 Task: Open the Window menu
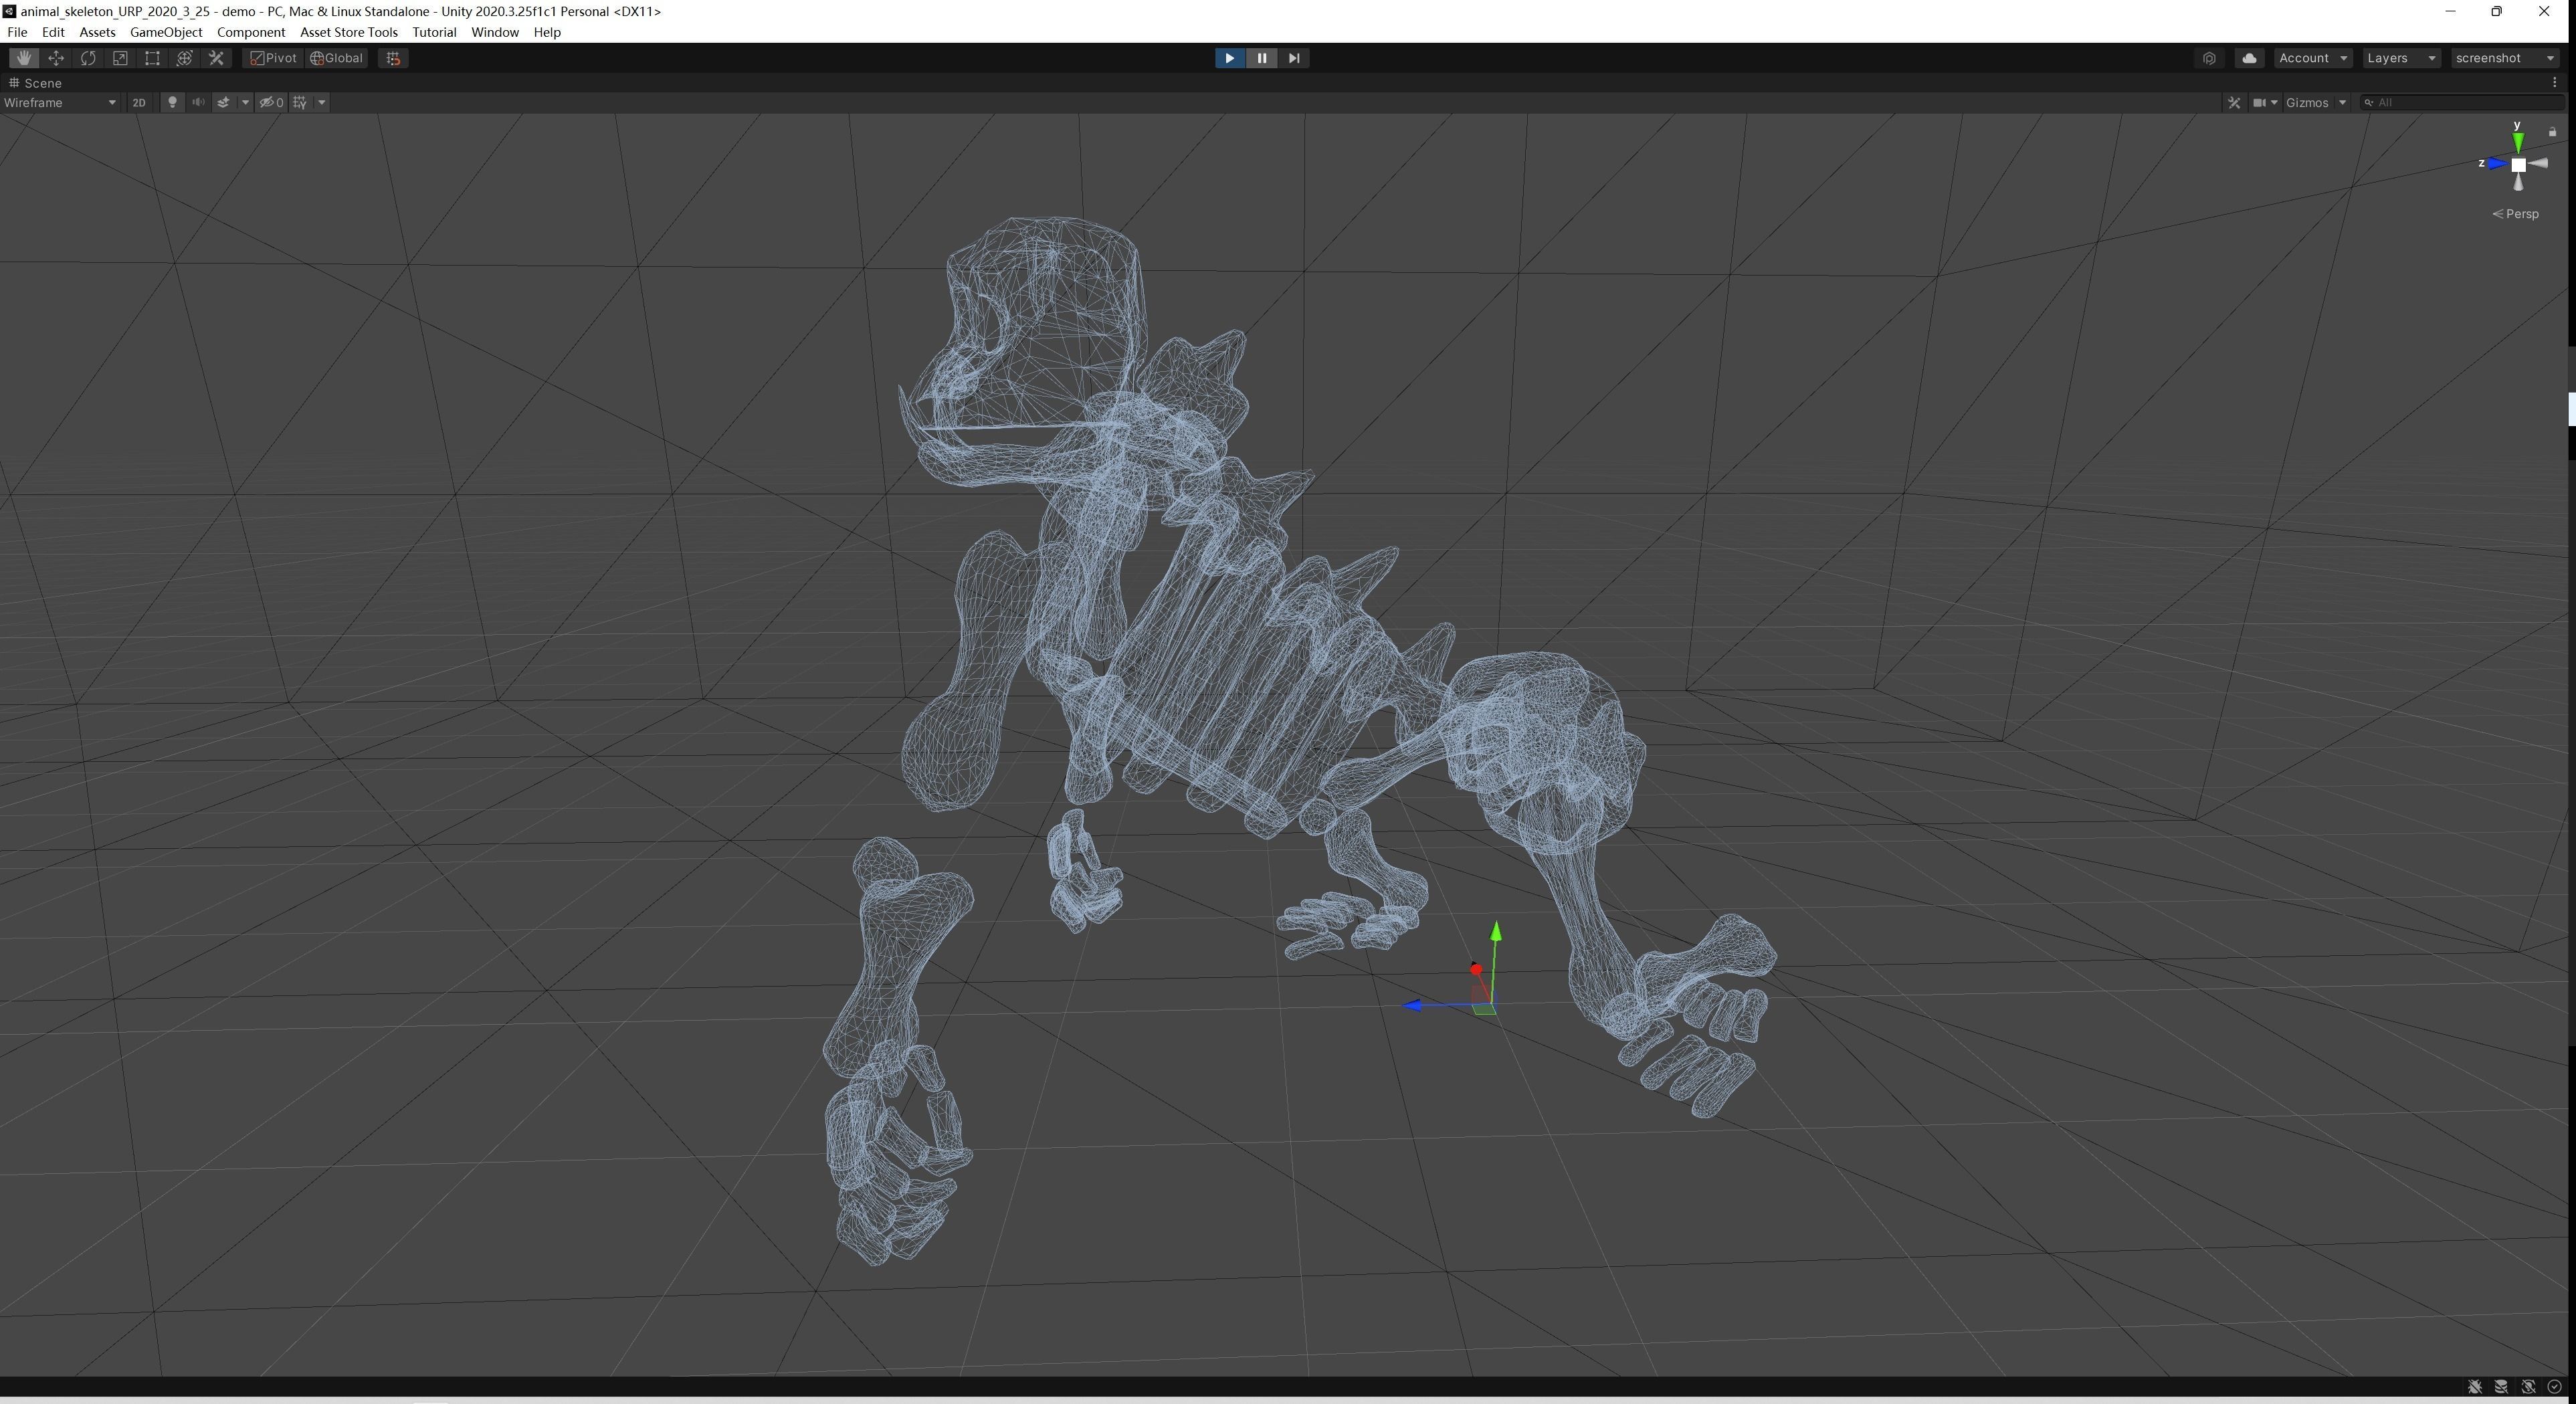coord(495,32)
